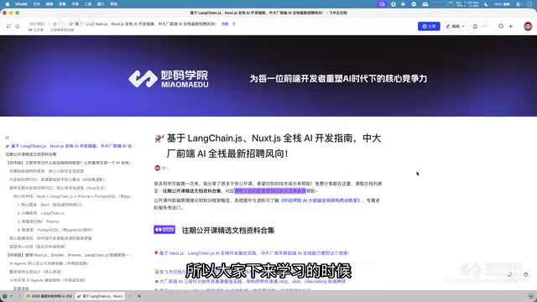Open the 文件 menu in menu bar
Screen dimensions: 537x302
[37, 4]
